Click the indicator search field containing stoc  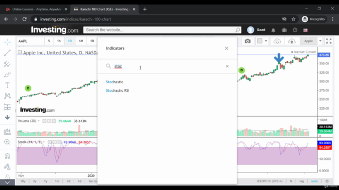[x=167, y=66]
